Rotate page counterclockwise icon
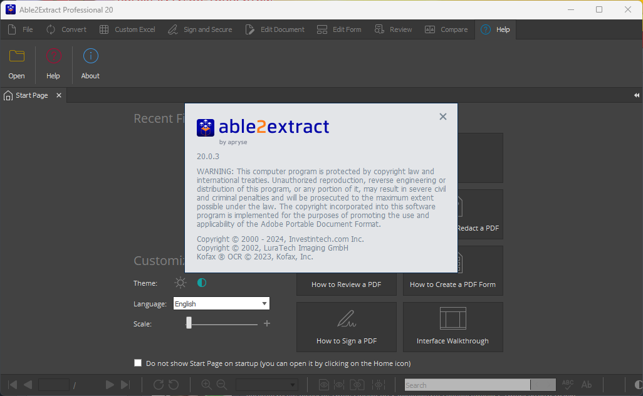 pyautogui.click(x=174, y=385)
